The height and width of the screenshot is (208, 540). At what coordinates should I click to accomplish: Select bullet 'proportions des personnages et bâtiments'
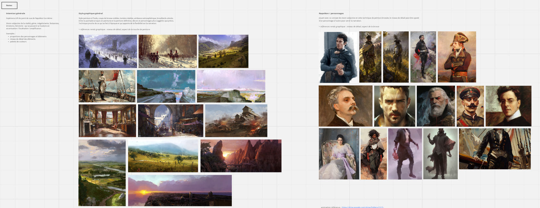28,36
